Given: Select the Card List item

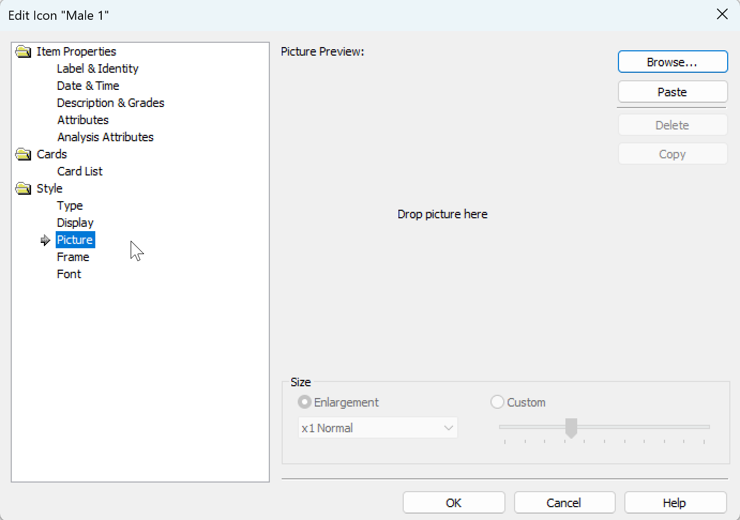Looking at the screenshot, I should [80, 171].
